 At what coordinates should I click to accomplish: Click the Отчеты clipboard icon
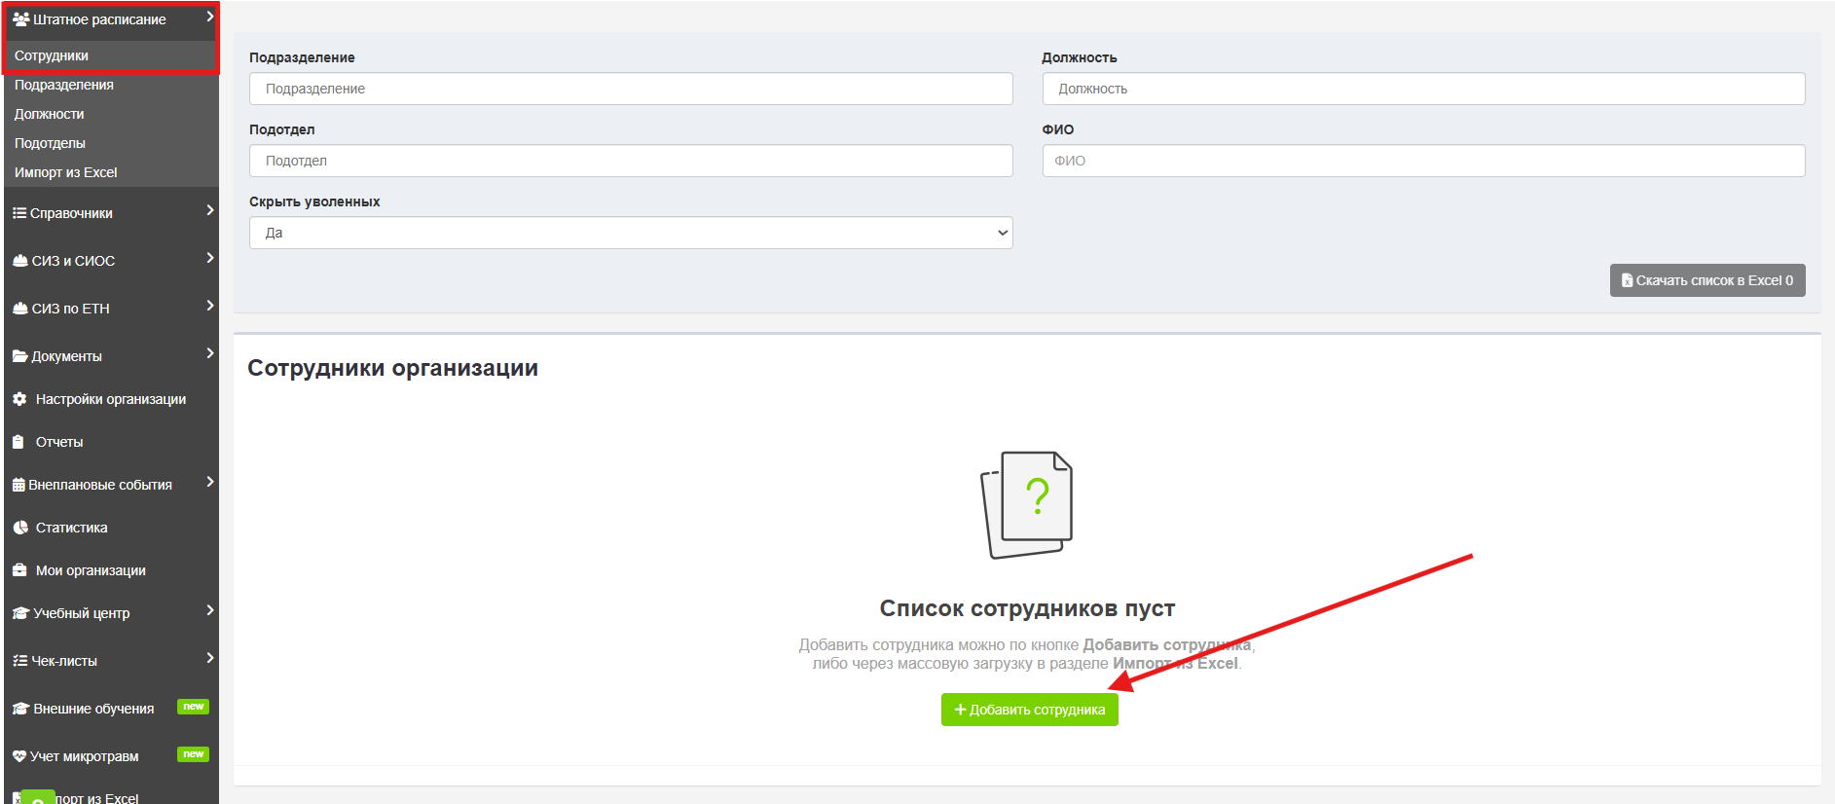18,442
